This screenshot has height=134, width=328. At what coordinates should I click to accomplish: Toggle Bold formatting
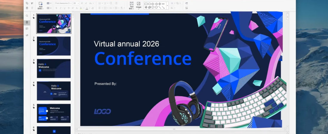pyautogui.click(x=56, y=8)
